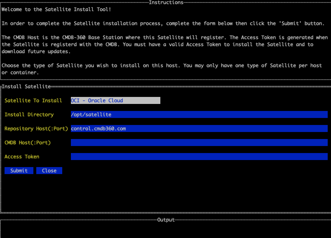The height and width of the screenshot is (238, 331).
Task: Click the 'Access Token' label
Action: point(22,157)
